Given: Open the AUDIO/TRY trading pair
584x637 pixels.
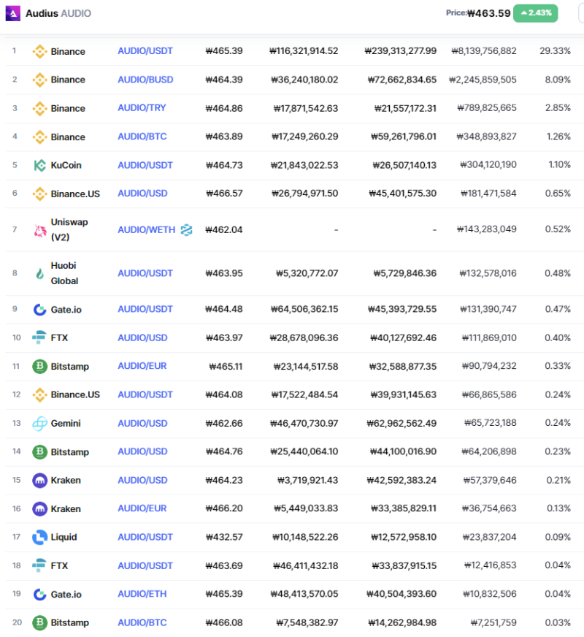Looking at the screenshot, I should [x=142, y=108].
